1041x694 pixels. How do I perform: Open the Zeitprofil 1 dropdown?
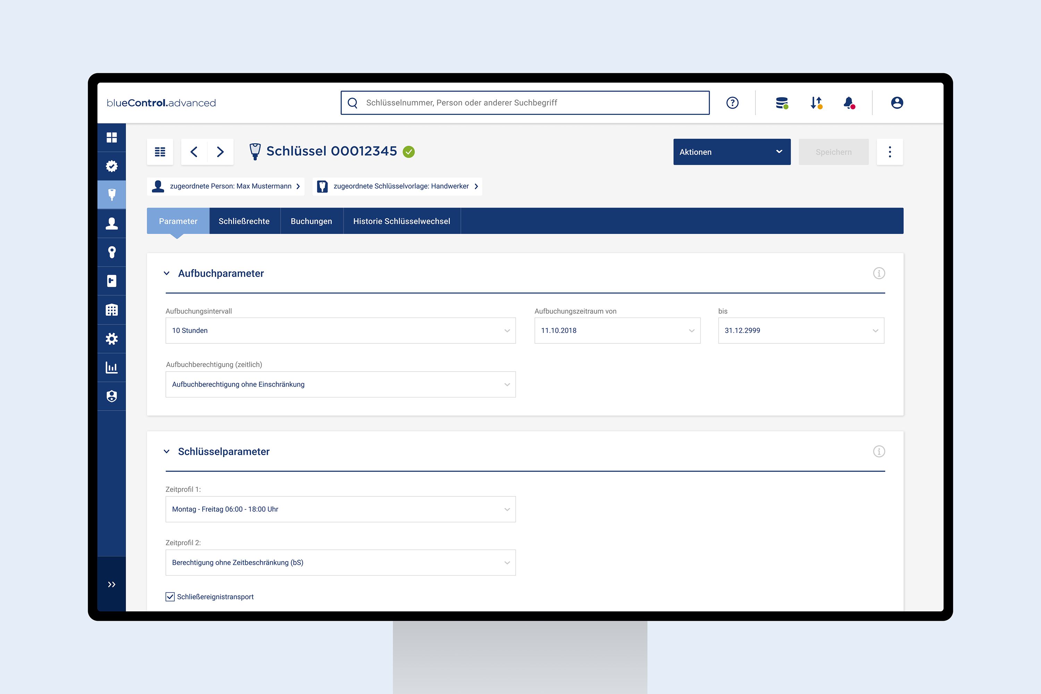pos(340,509)
